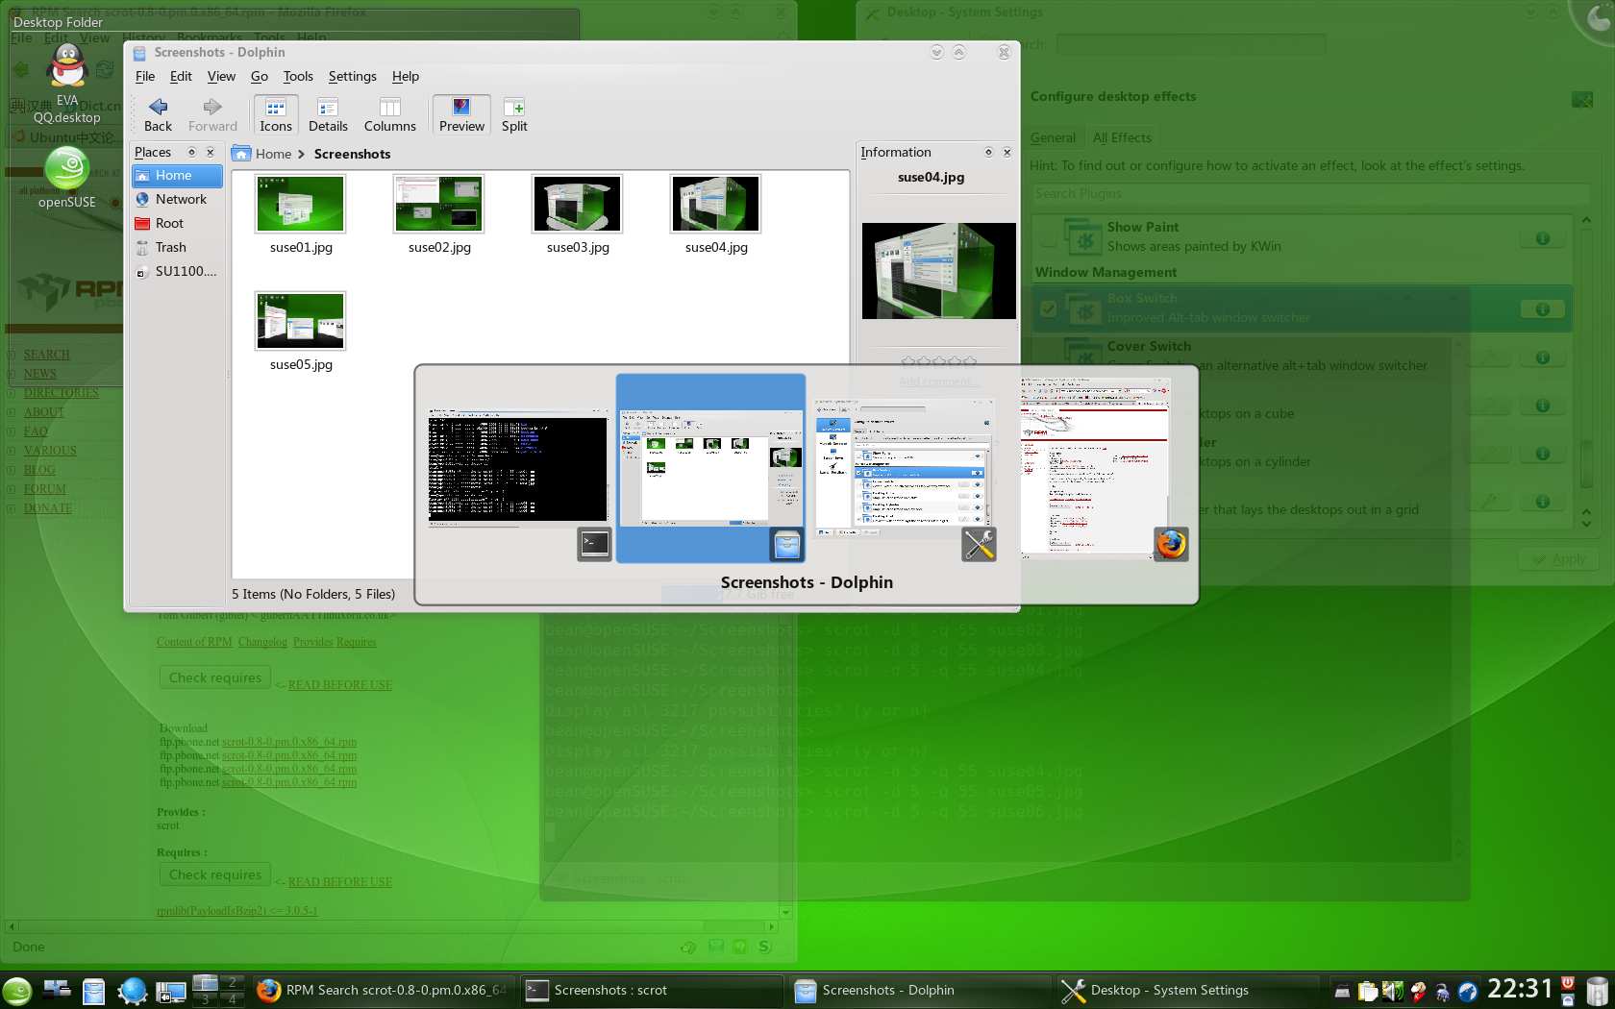
Task: Switch to virtual desktop 2 in pager
Action: (232, 982)
